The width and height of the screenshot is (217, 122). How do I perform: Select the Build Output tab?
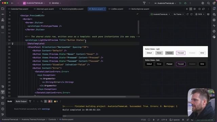[x=21, y=101]
